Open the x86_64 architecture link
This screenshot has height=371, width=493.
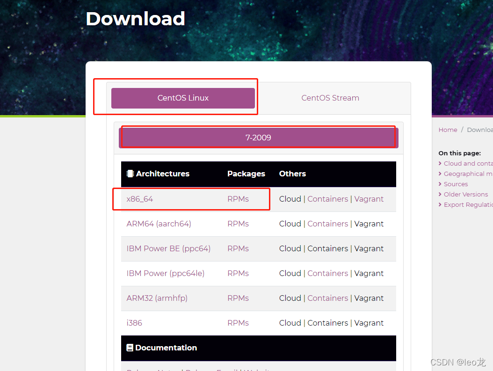click(x=139, y=199)
